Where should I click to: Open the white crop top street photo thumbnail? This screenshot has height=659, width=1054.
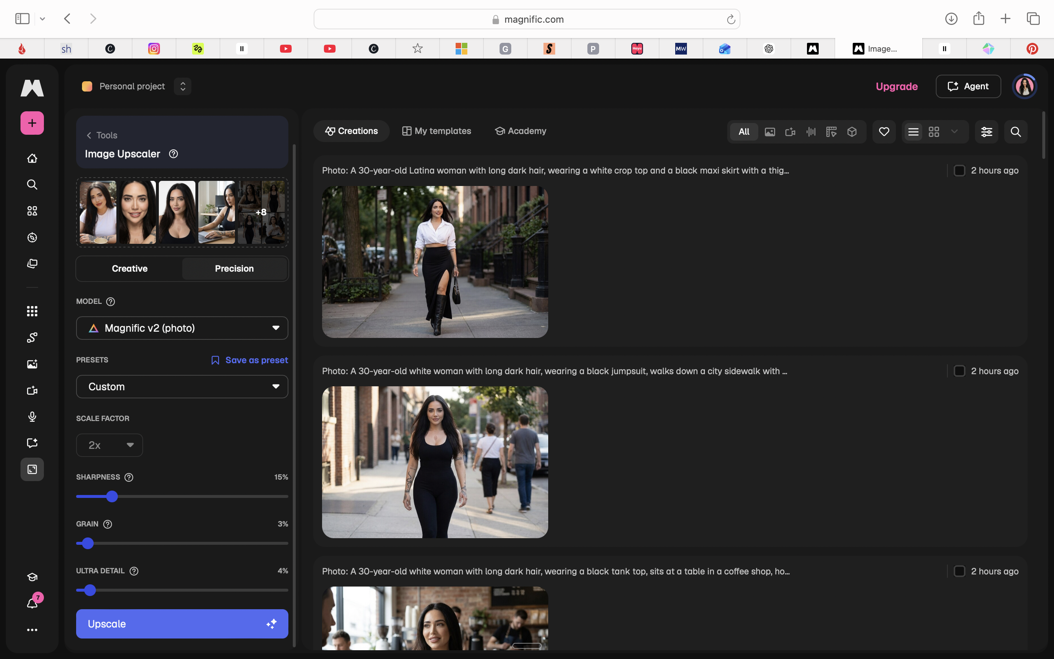(x=435, y=262)
